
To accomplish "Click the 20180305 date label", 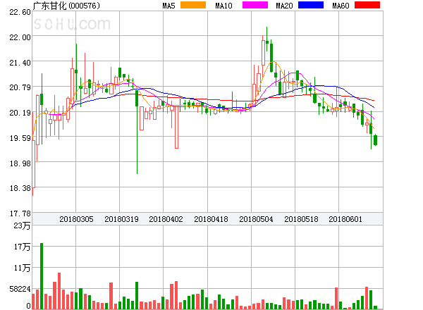I will tap(76, 219).
